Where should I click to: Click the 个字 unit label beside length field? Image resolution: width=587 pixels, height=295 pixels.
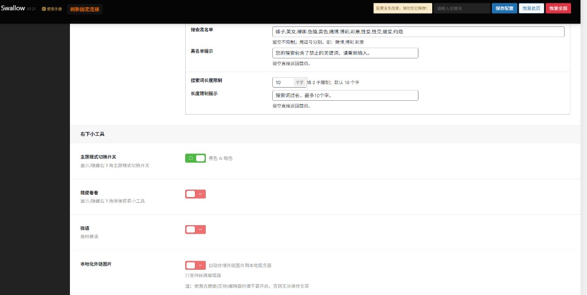point(300,82)
